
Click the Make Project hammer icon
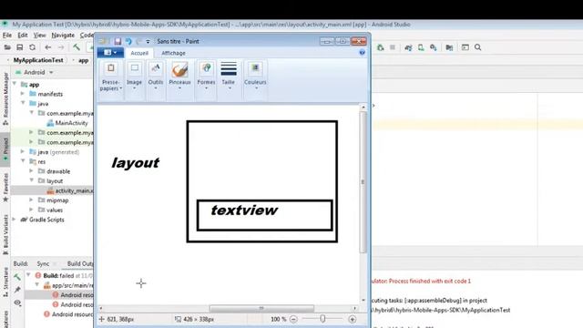[77, 47]
